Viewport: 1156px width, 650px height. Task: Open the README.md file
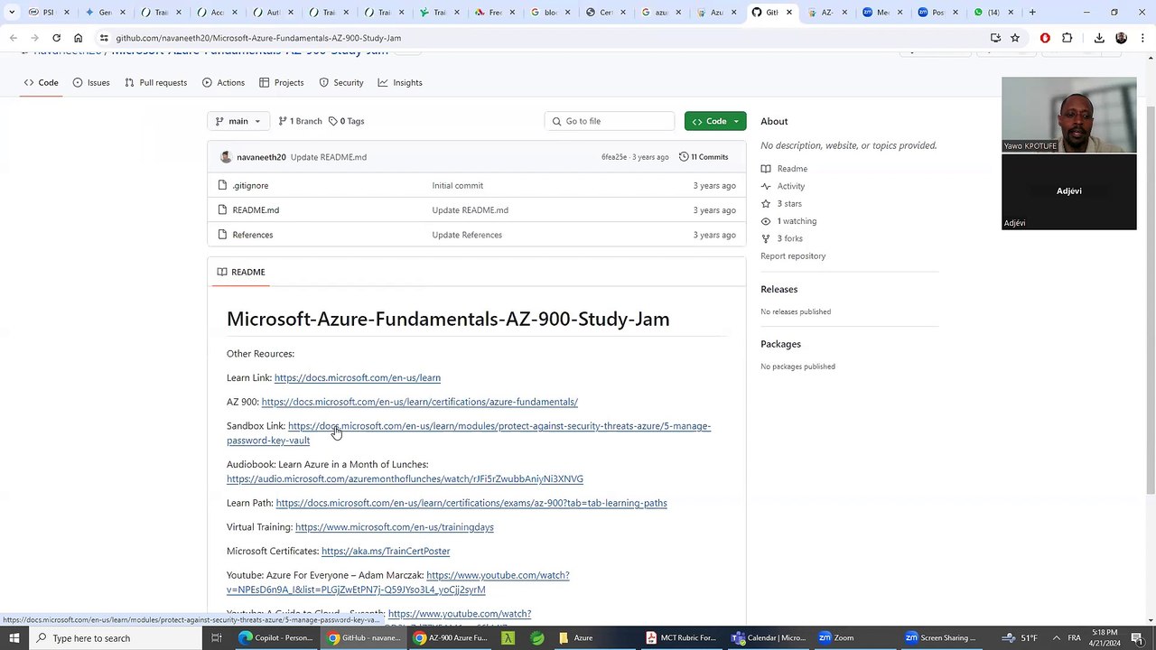tap(256, 210)
